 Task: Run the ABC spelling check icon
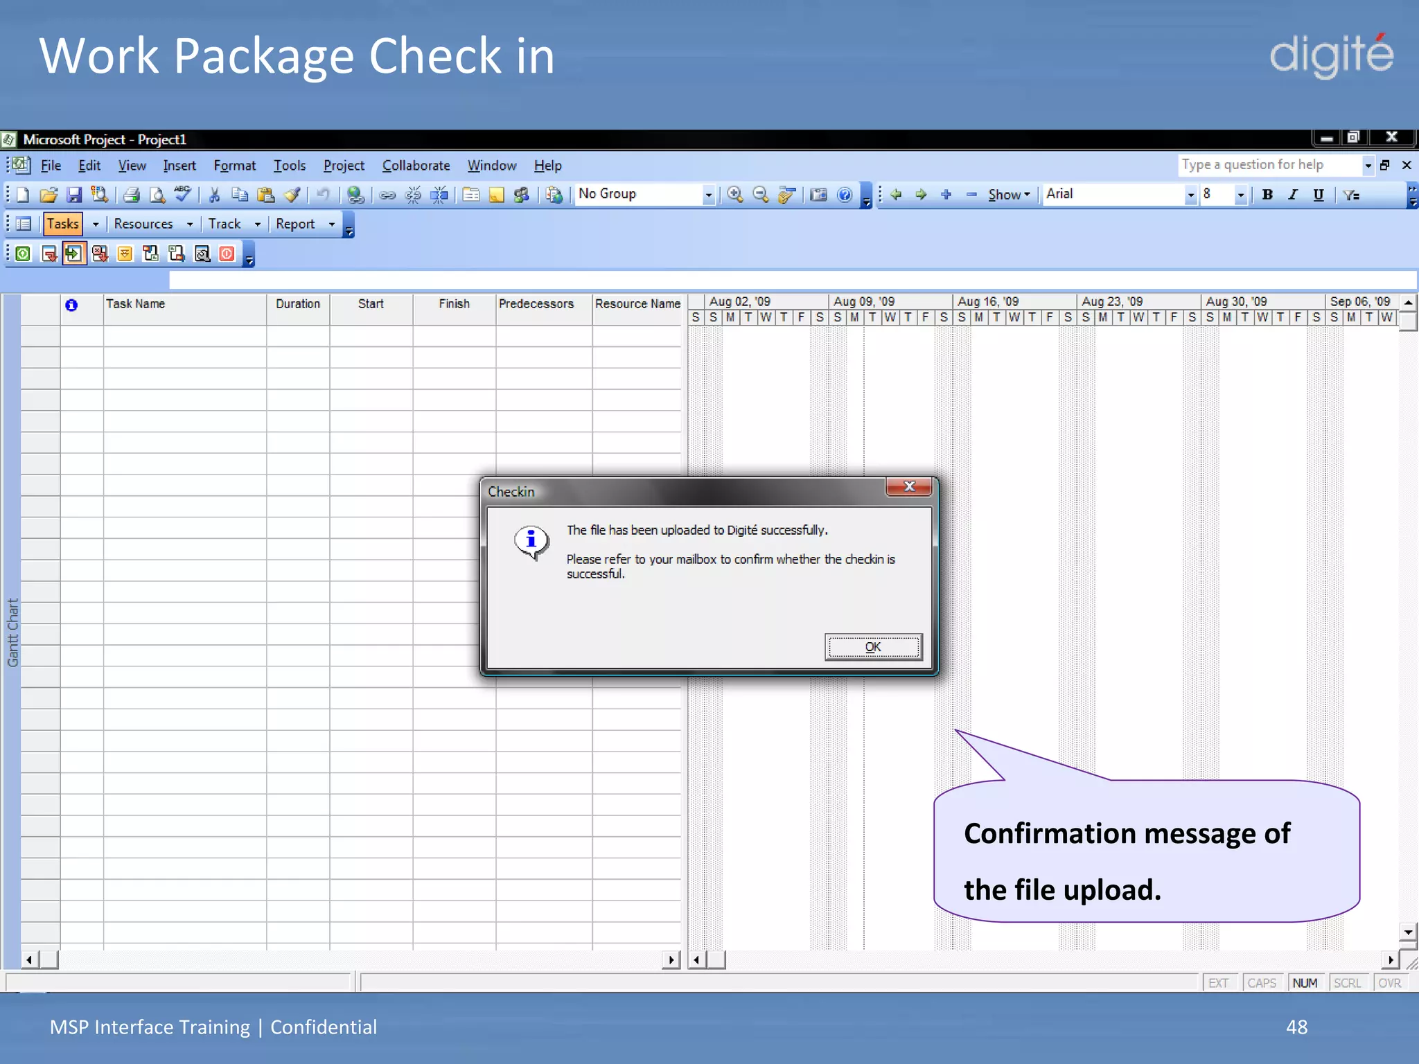click(x=183, y=194)
